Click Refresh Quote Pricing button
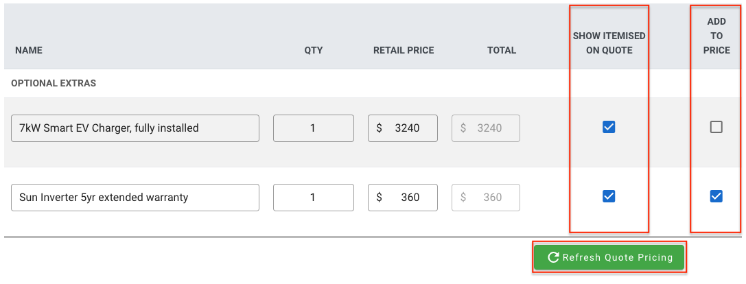Screen dimensions: 746x284 point(609,257)
